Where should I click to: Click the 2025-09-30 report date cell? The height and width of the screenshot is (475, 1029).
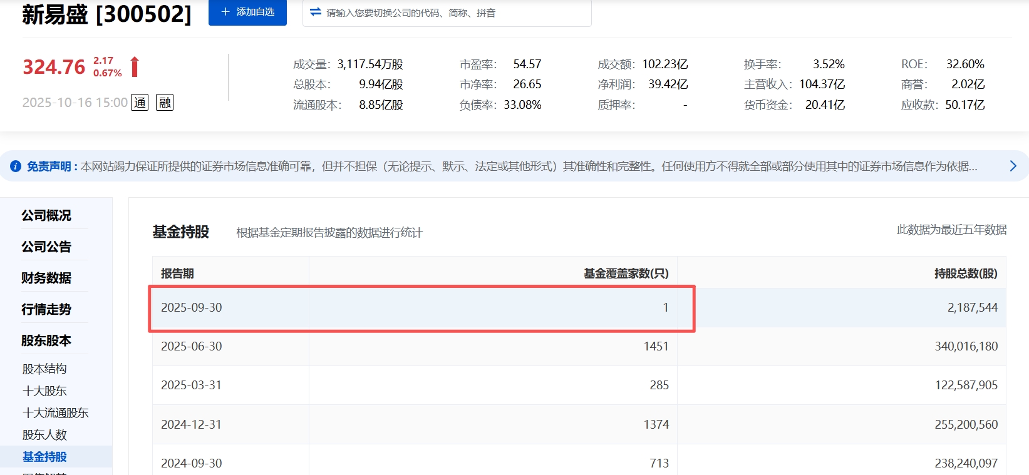(192, 307)
